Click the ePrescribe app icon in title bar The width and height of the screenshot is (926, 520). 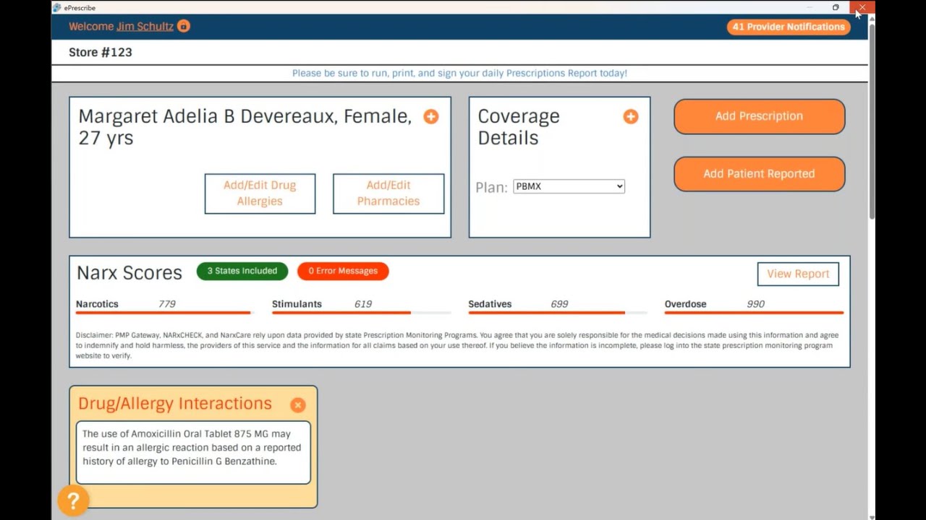click(x=57, y=7)
